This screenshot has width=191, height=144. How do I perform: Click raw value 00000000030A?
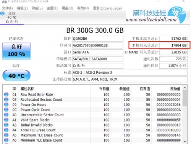pyautogui.click(x=168, y=110)
